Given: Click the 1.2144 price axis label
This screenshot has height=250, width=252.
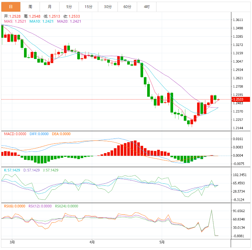Looking at the screenshot, I should click(x=238, y=128).
